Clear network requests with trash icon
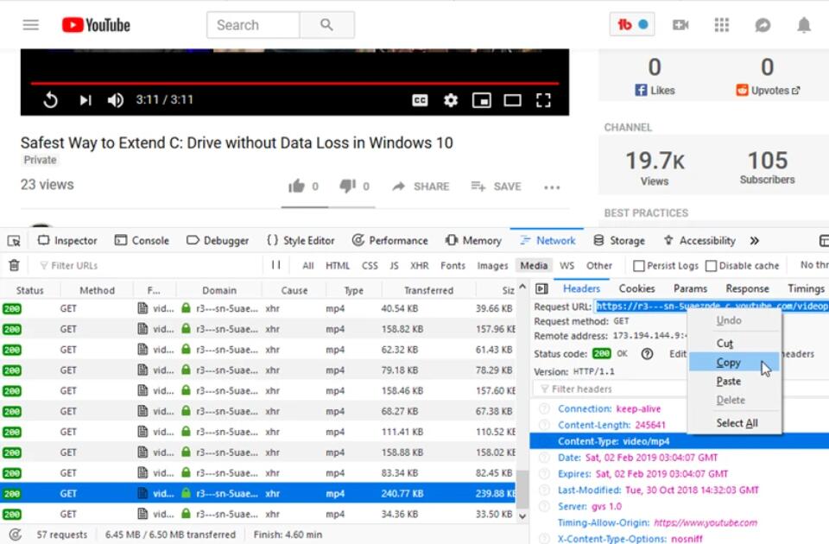Screen dimensions: 829x544 click(14, 266)
